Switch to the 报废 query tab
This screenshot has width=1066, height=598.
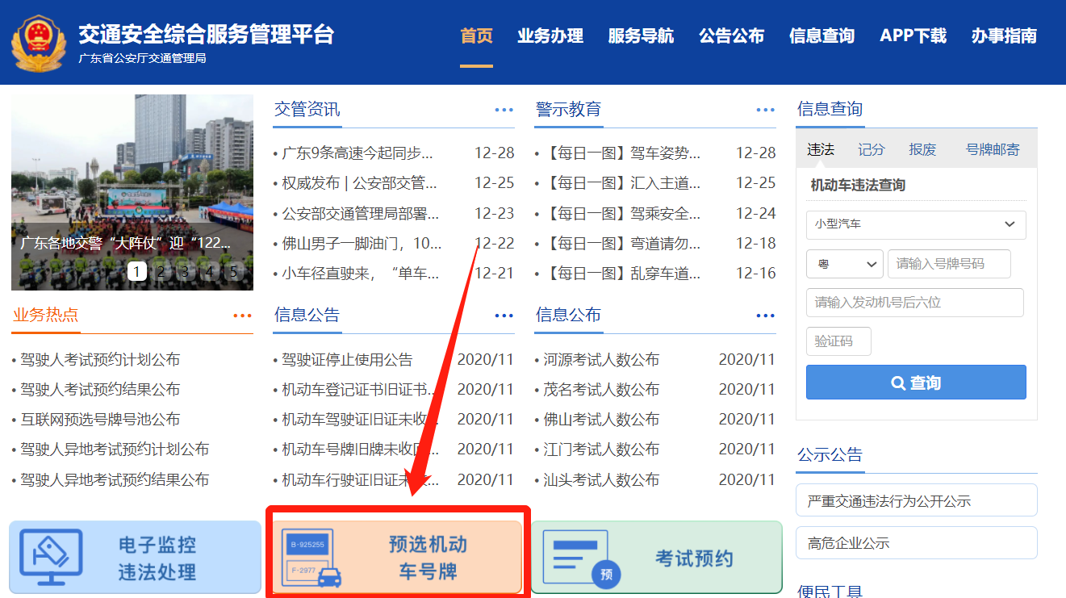[925, 149]
